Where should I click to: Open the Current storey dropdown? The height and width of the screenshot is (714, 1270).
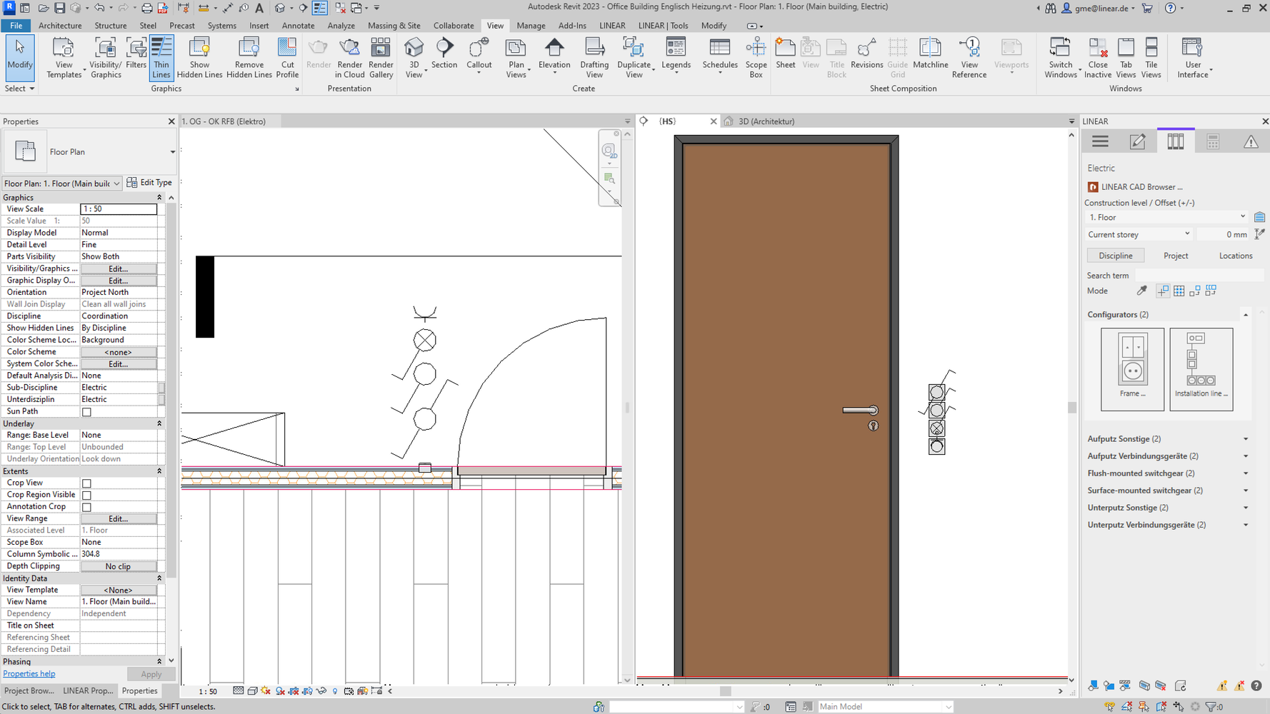(1139, 234)
